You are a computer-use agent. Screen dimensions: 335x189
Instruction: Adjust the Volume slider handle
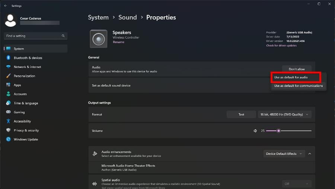278,131
